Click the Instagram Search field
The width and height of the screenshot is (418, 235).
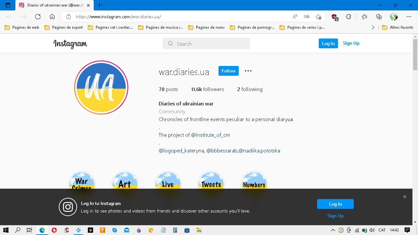pyautogui.click(x=206, y=43)
